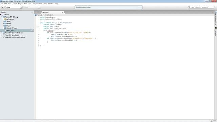
Task: Open the Unit Tests side pad
Action: pos(216,32)
